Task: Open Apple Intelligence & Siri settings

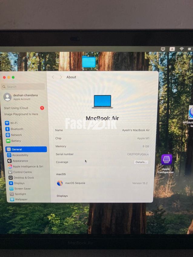Action: pos(28,166)
